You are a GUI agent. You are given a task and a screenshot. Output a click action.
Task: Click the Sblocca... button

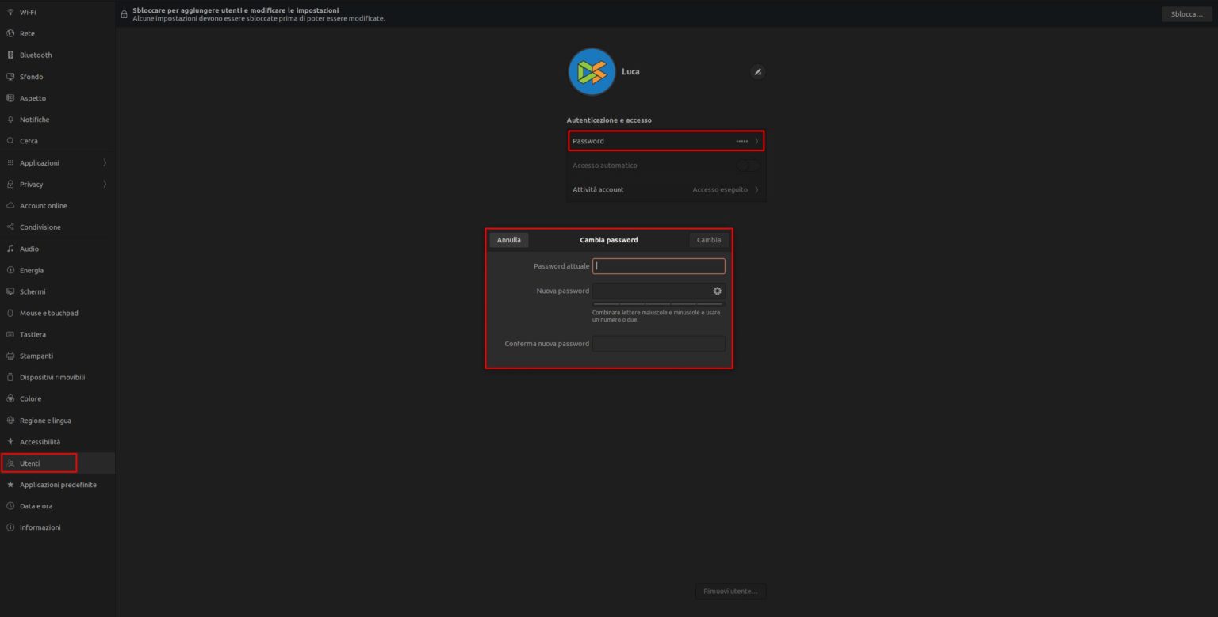click(1186, 14)
